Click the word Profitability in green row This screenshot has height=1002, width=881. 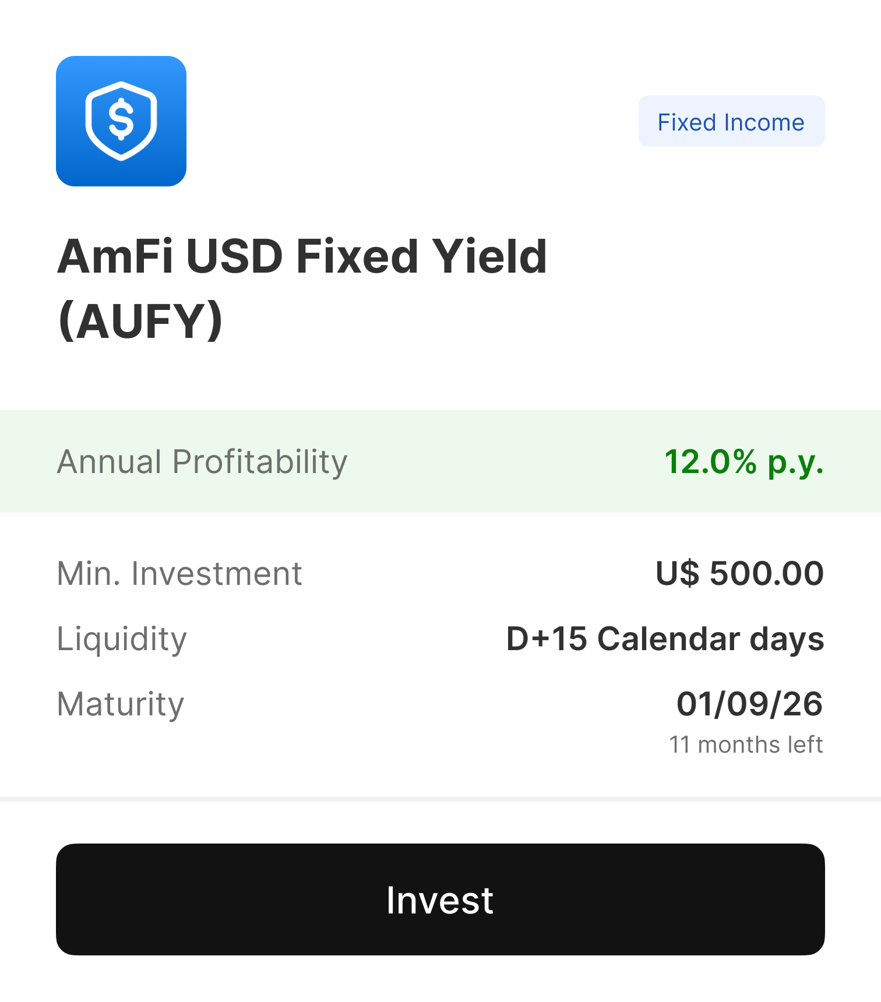point(259,462)
